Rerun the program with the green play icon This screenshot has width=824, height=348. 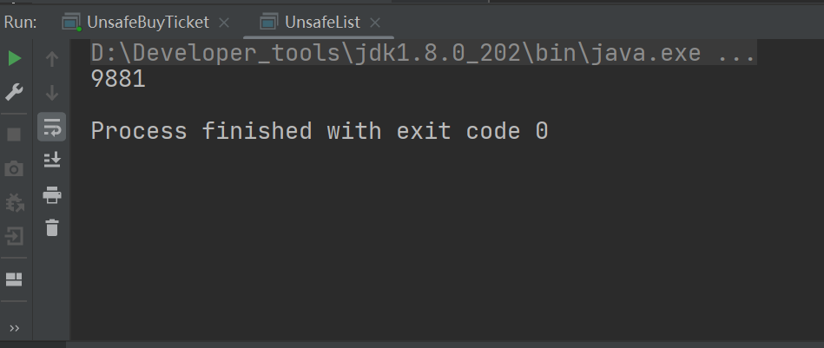pyautogui.click(x=15, y=59)
